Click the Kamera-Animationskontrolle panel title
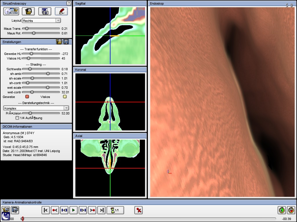297x222 pixels. pyautogui.click(x=22, y=202)
